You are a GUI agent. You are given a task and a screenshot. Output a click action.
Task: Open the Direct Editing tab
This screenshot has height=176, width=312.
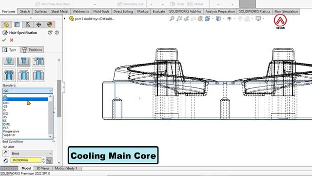point(123,11)
